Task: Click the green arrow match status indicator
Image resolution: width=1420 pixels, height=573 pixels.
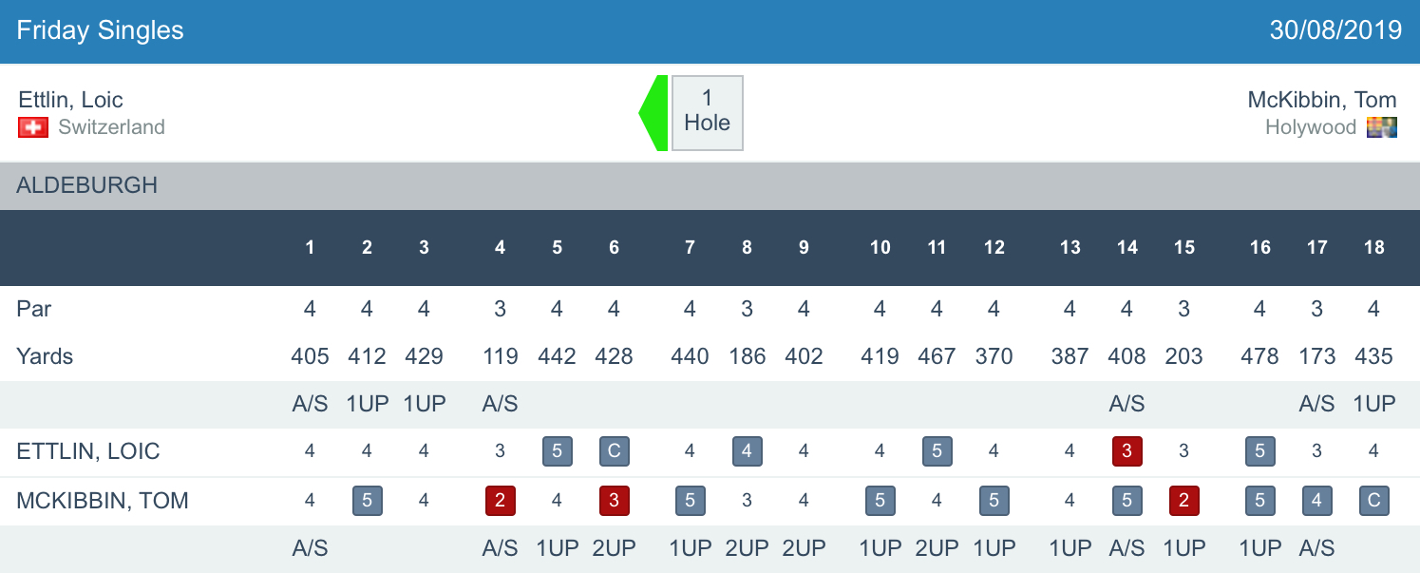Action: (654, 113)
